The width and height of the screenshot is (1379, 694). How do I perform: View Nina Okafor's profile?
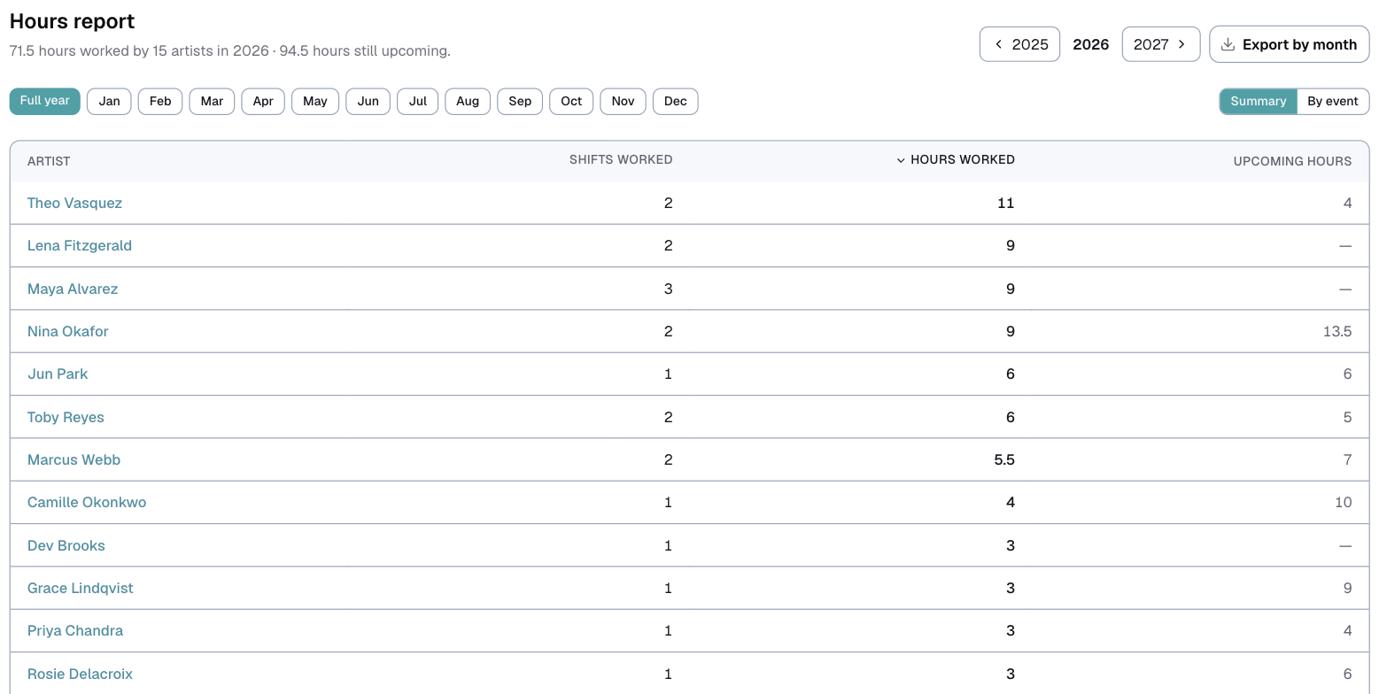click(68, 331)
